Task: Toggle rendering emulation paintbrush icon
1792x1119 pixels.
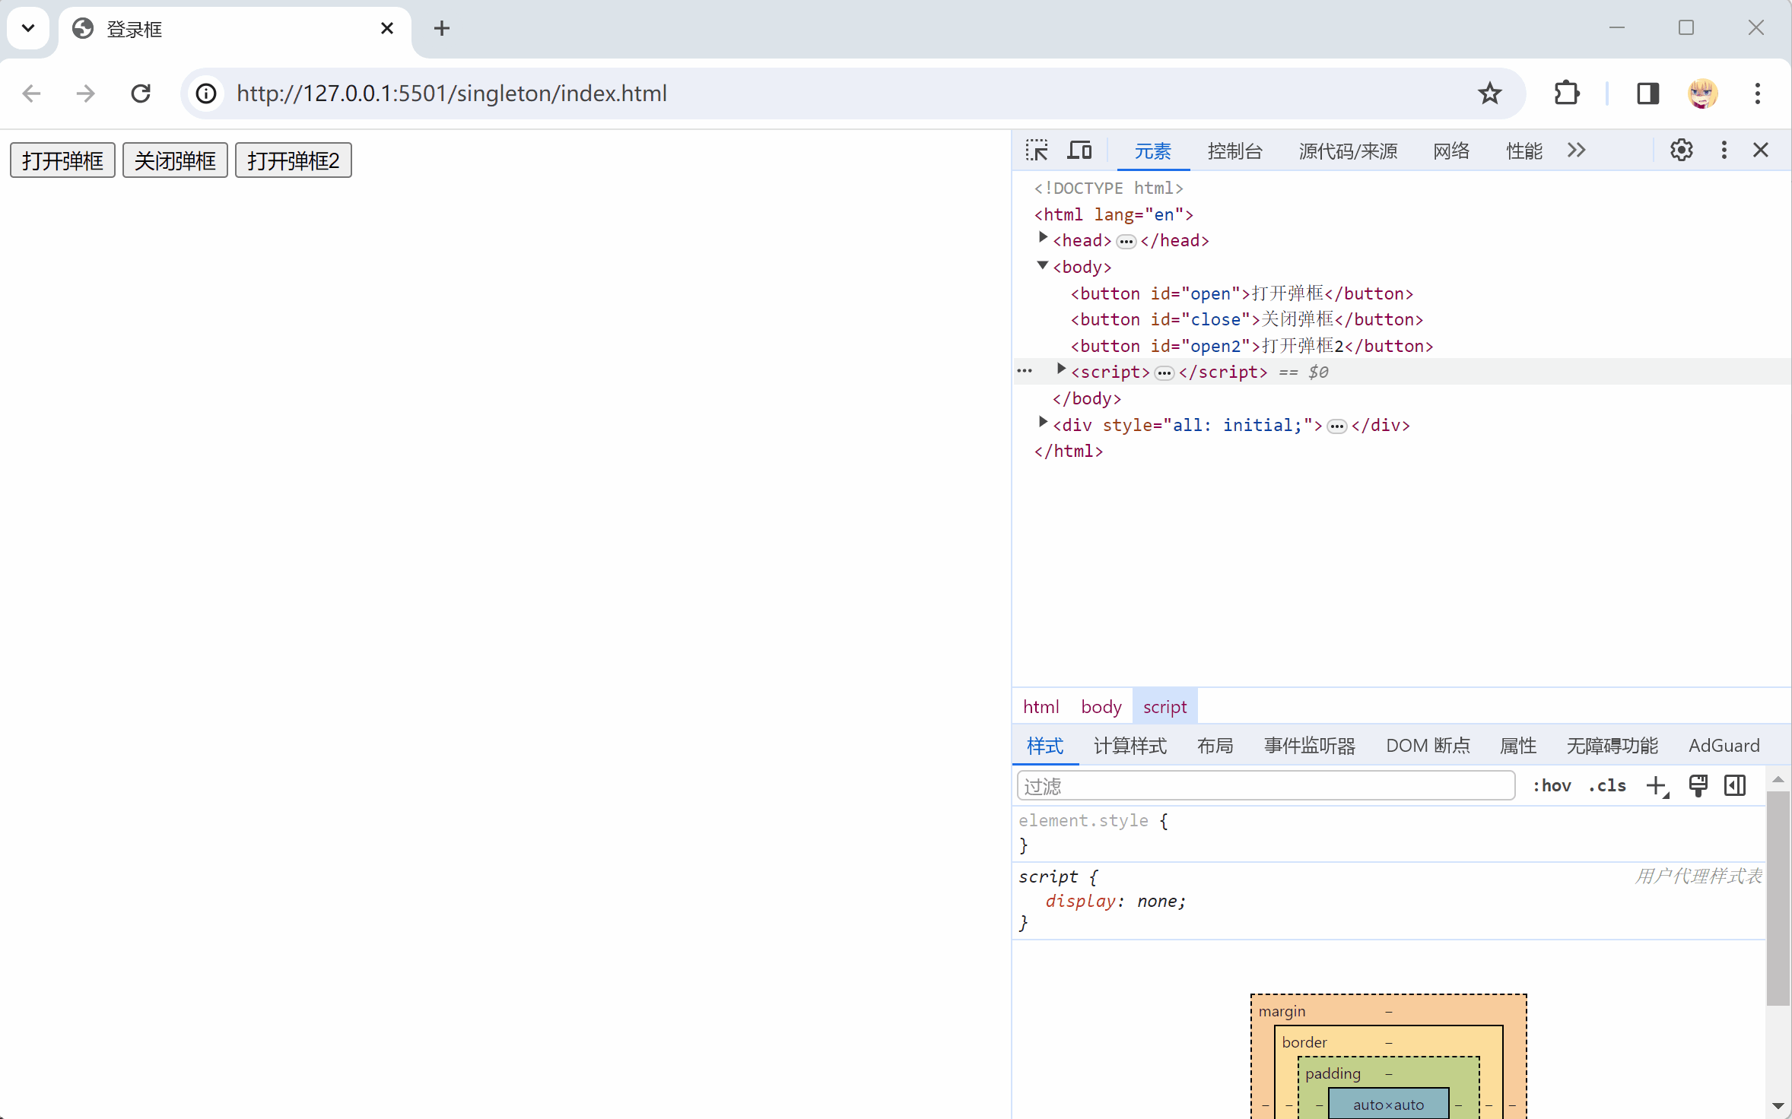Action: 1698,786
